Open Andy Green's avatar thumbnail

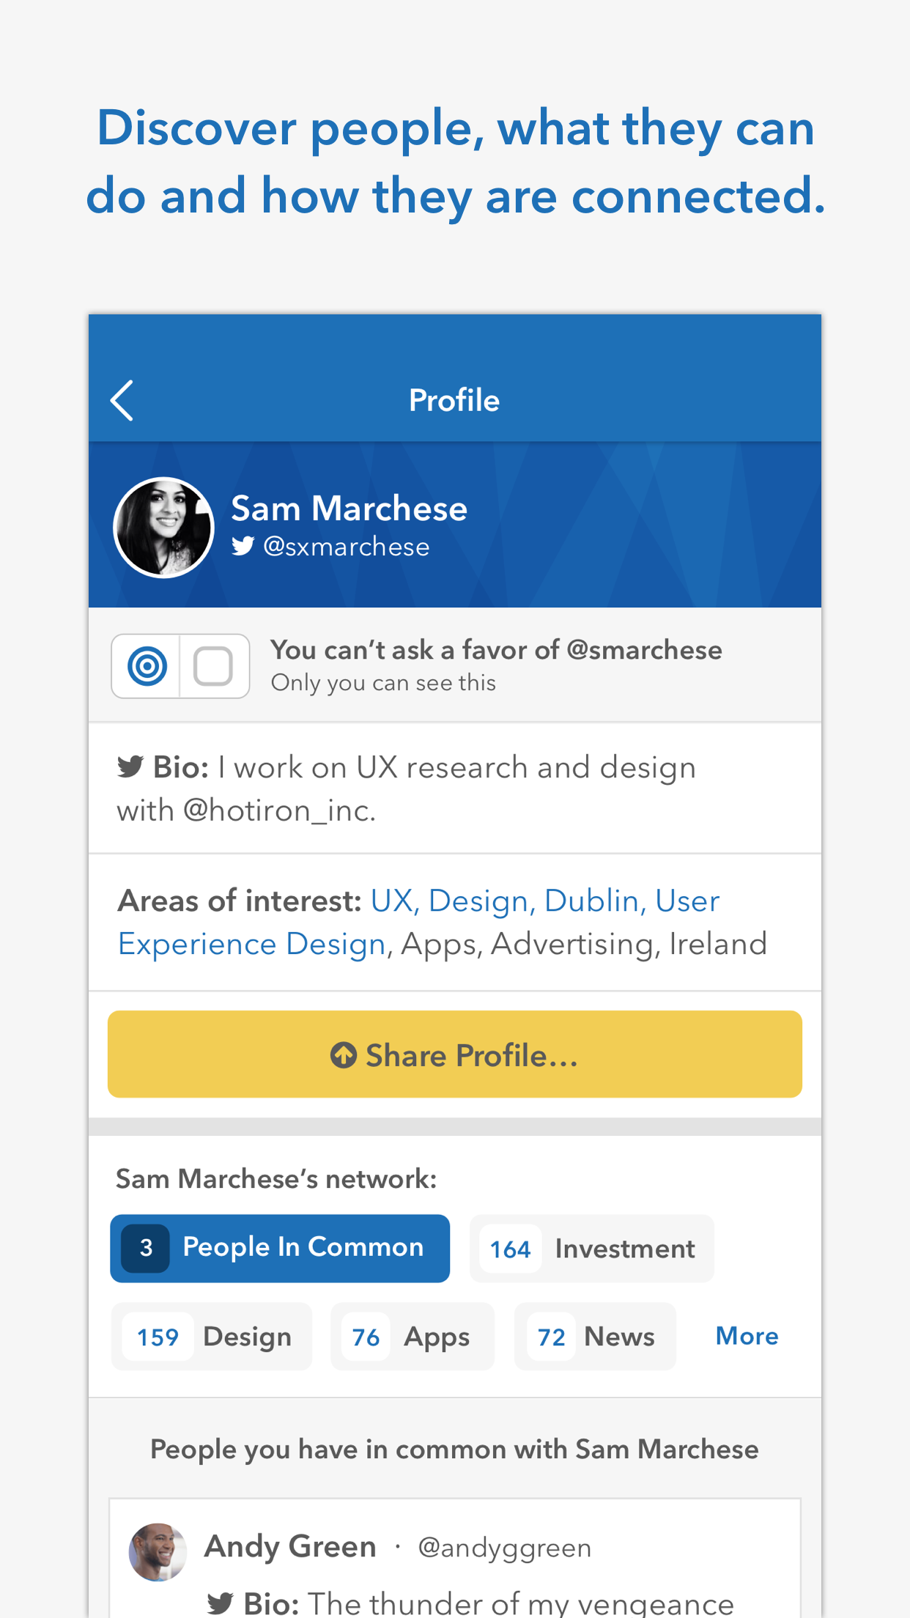point(158,1552)
